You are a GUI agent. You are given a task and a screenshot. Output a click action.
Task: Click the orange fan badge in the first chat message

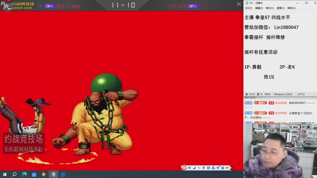click(260, 103)
